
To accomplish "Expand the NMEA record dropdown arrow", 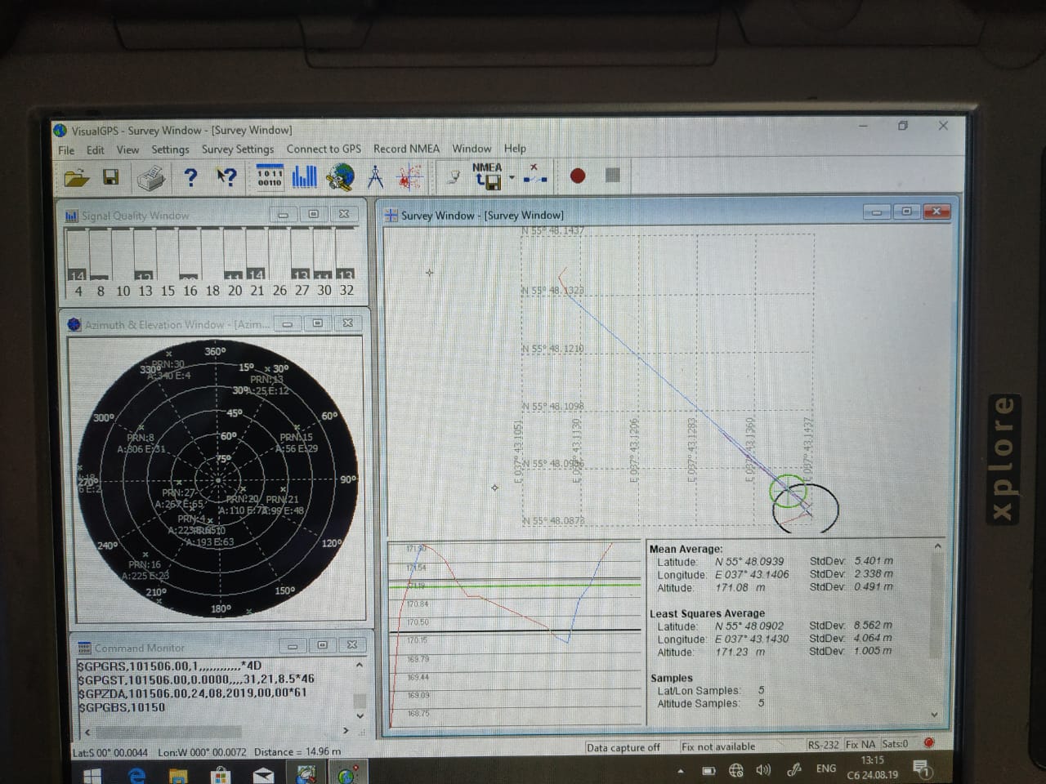I will click(x=512, y=177).
